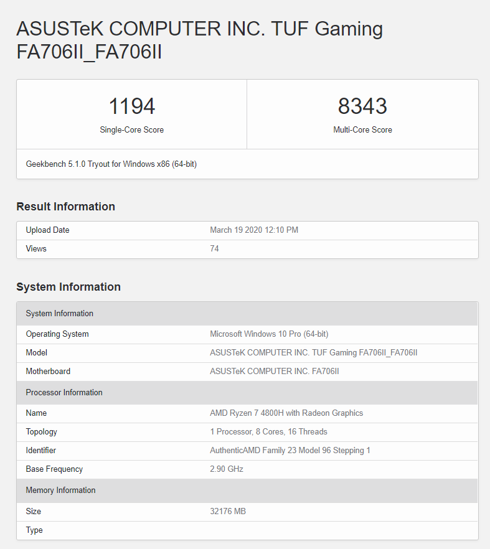Click the Views label

[x=36, y=248]
